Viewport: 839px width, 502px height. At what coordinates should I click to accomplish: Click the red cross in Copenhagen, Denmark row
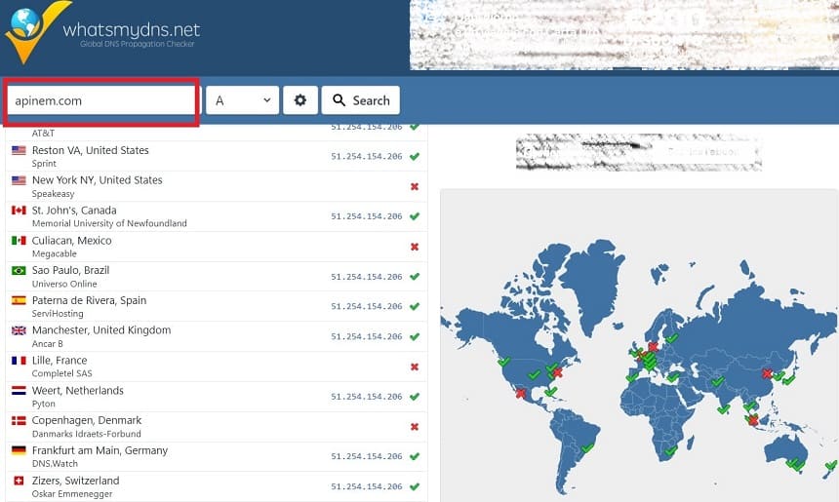415,427
